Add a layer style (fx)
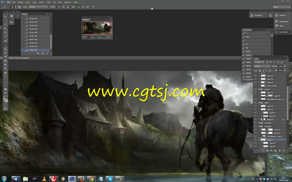This screenshot has width=292, height=182. pyautogui.click(x=263, y=151)
